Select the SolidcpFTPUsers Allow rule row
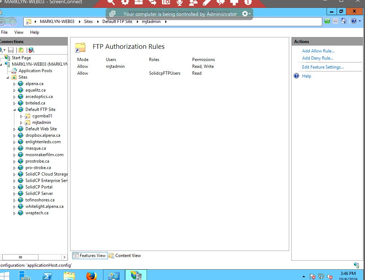 (146, 73)
